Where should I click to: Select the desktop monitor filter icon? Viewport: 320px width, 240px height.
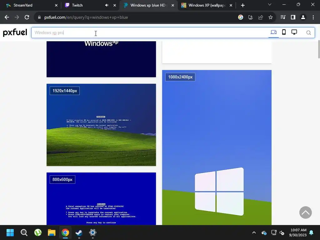294,32
